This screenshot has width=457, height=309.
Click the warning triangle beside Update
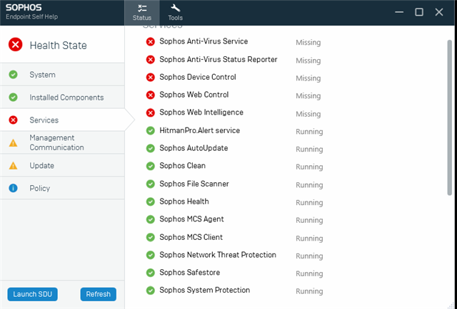pos(13,165)
